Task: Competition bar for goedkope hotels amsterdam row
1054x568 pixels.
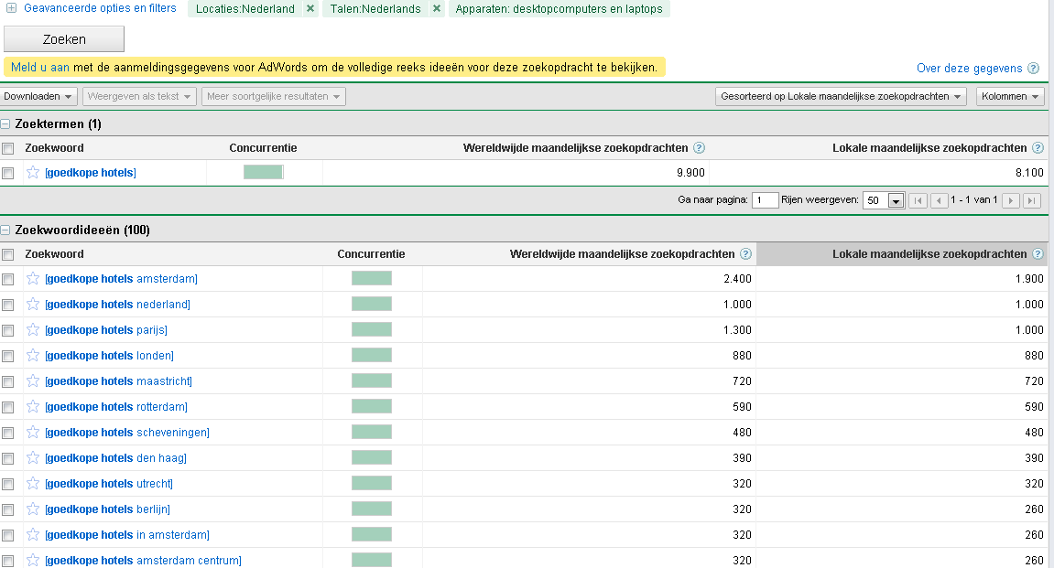Action: [x=372, y=279]
